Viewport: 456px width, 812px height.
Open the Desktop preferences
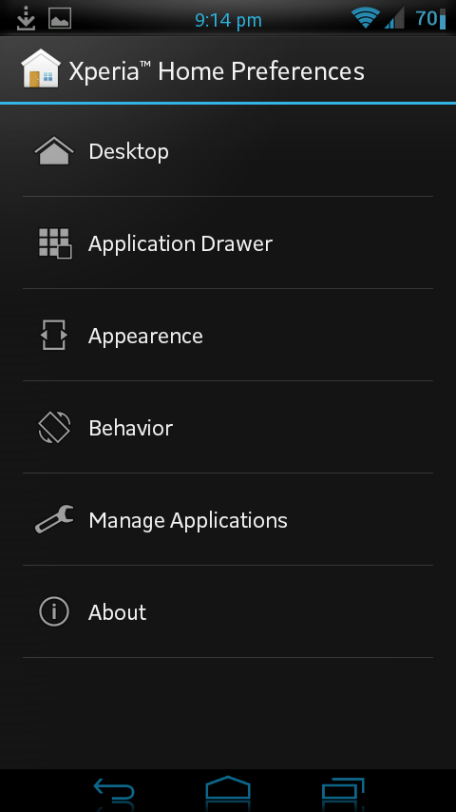pyautogui.click(x=228, y=151)
